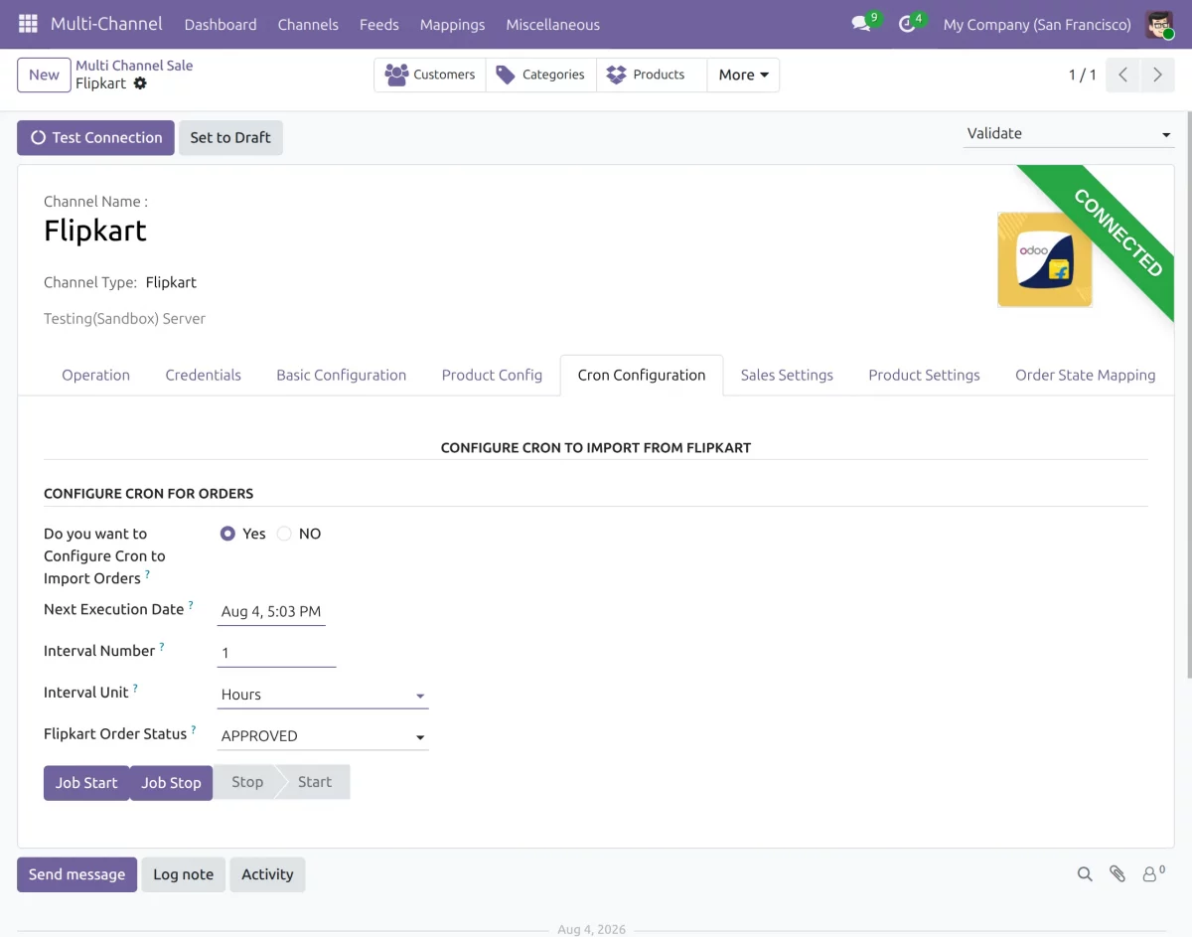Viewport: 1192px width, 937px height.
Task: Open the Categories smart button
Action: 541,75
